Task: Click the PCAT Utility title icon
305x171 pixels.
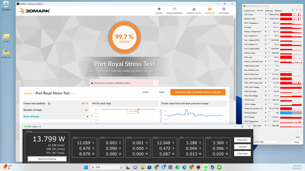Action: (25, 127)
